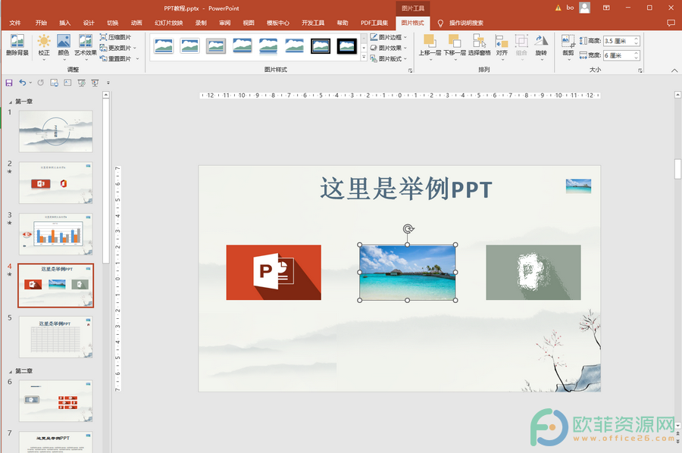The image size is (682, 453).
Task: Click the rotation handle above the beach picture
Action: coord(408,229)
